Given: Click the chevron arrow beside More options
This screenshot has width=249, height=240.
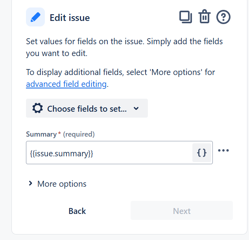Looking at the screenshot, I should [30, 184].
